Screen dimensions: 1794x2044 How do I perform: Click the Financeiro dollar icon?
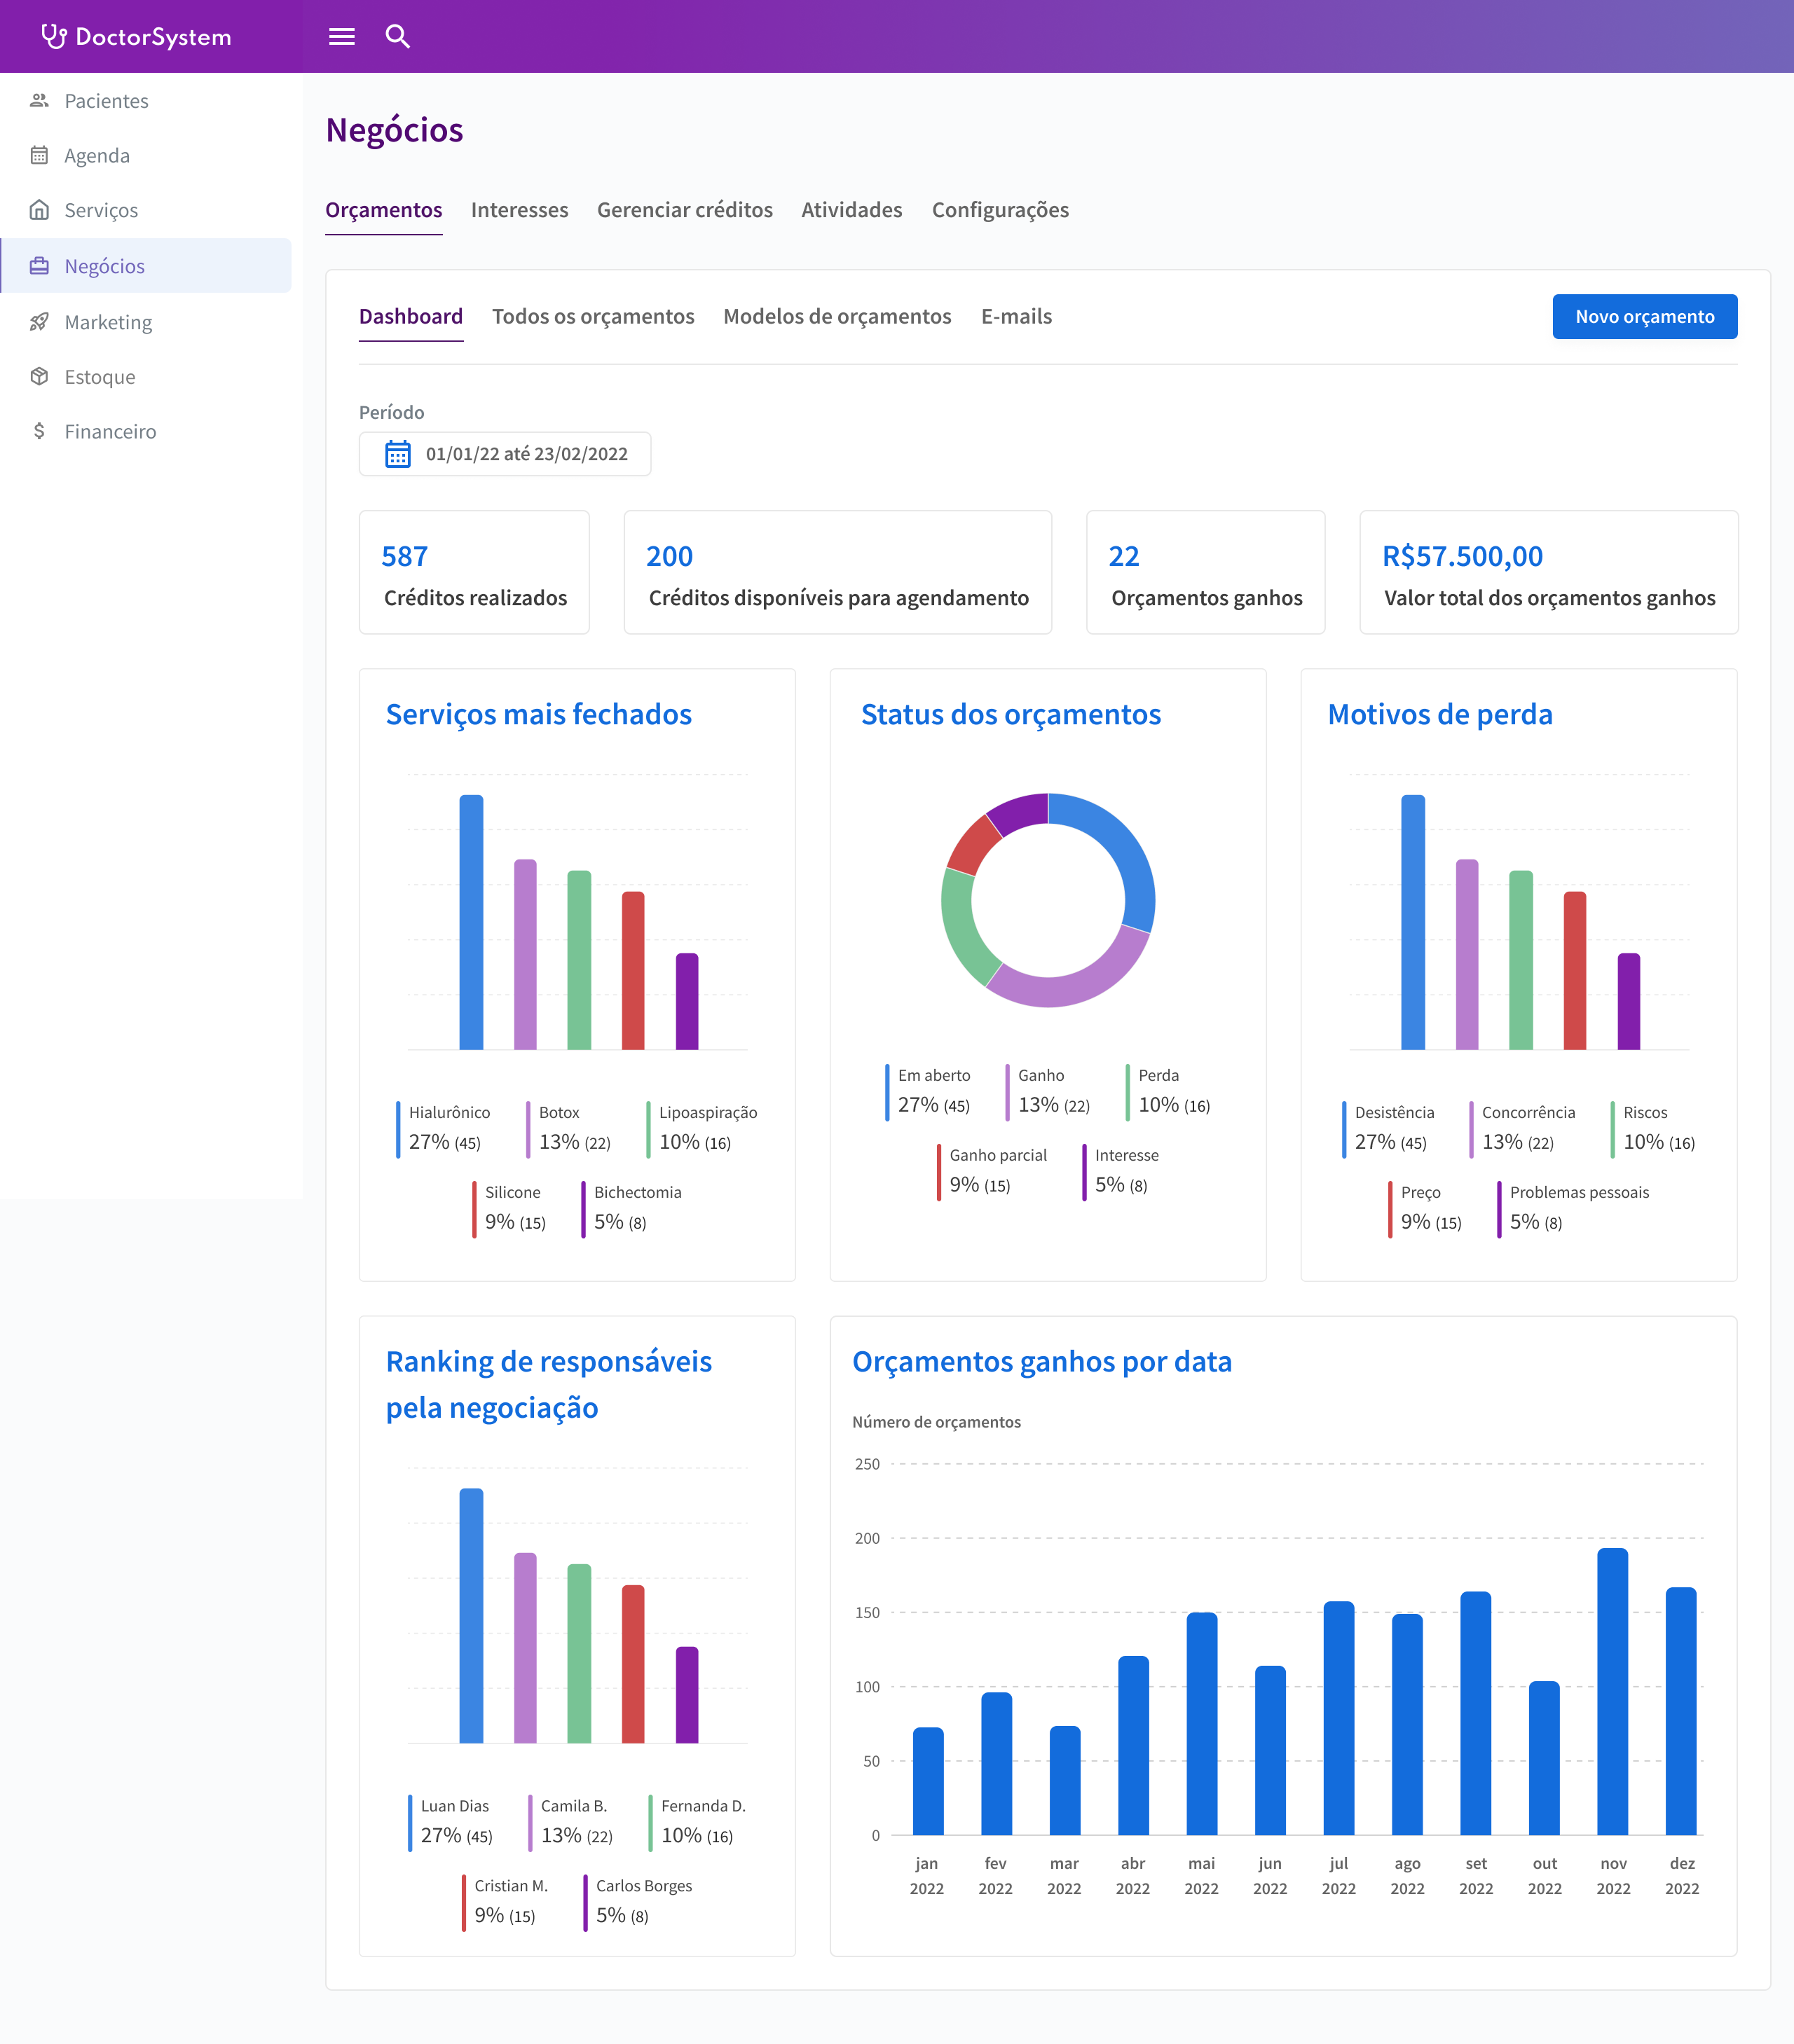[39, 431]
